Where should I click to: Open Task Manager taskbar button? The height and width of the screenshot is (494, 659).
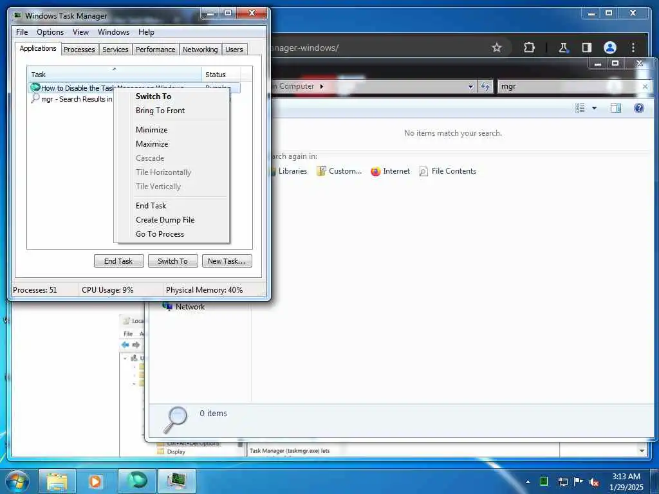tap(176, 481)
